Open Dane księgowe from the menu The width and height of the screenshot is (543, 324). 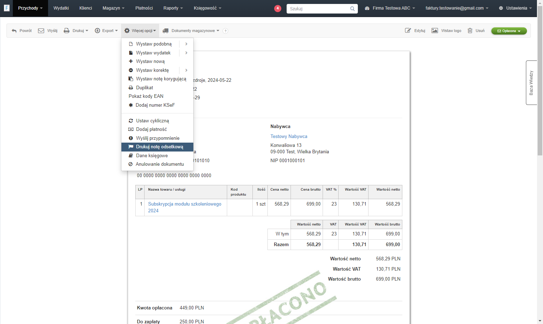pos(157,155)
